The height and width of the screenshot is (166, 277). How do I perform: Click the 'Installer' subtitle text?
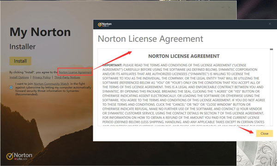(x=23, y=46)
